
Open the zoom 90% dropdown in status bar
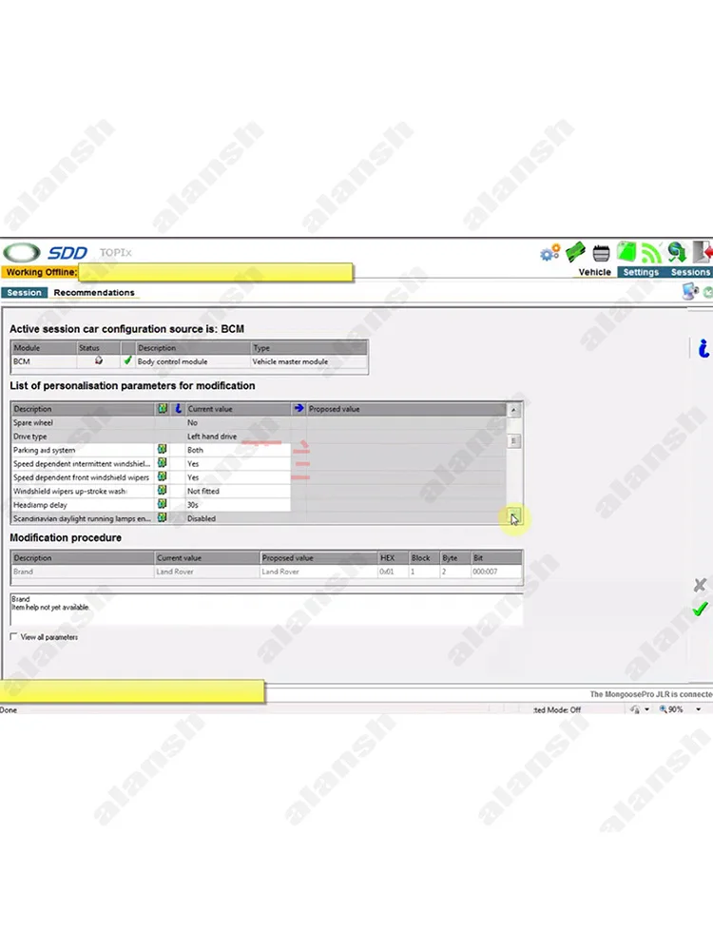(698, 709)
